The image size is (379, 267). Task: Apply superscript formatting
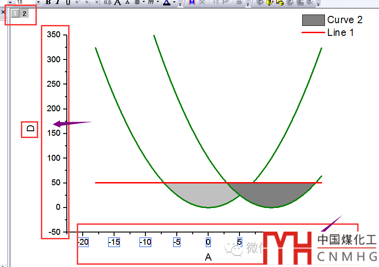pos(77,2)
